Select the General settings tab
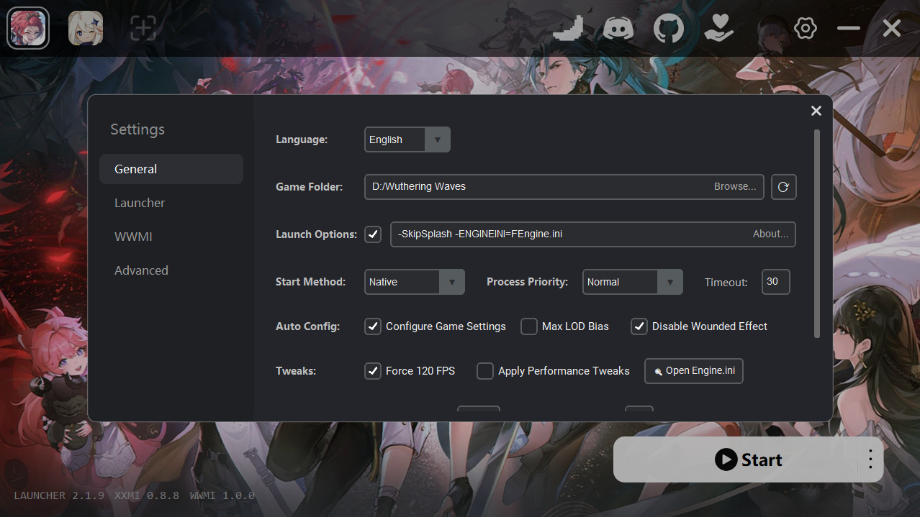 click(171, 169)
